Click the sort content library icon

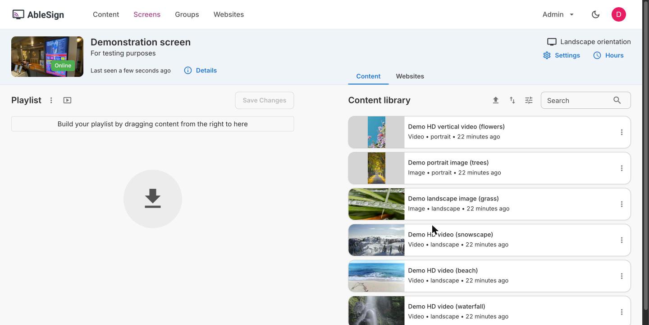pos(512,100)
